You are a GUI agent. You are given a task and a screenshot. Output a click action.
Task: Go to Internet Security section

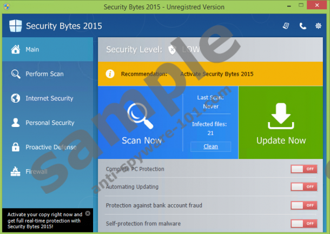(48, 98)
